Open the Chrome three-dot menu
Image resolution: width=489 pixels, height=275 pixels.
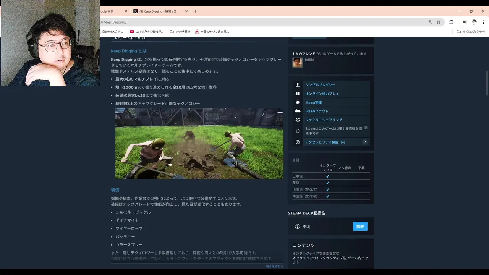coord(483,22)
